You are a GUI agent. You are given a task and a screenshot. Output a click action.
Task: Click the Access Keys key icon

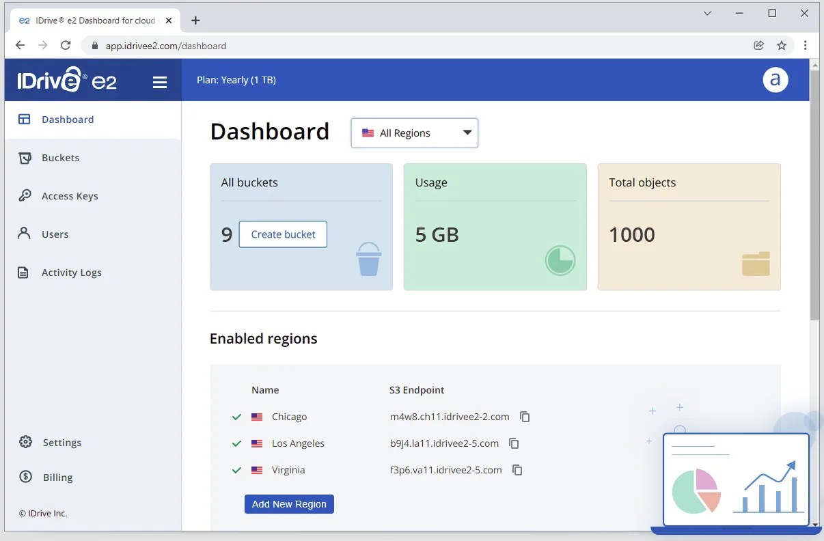point(25,196)
